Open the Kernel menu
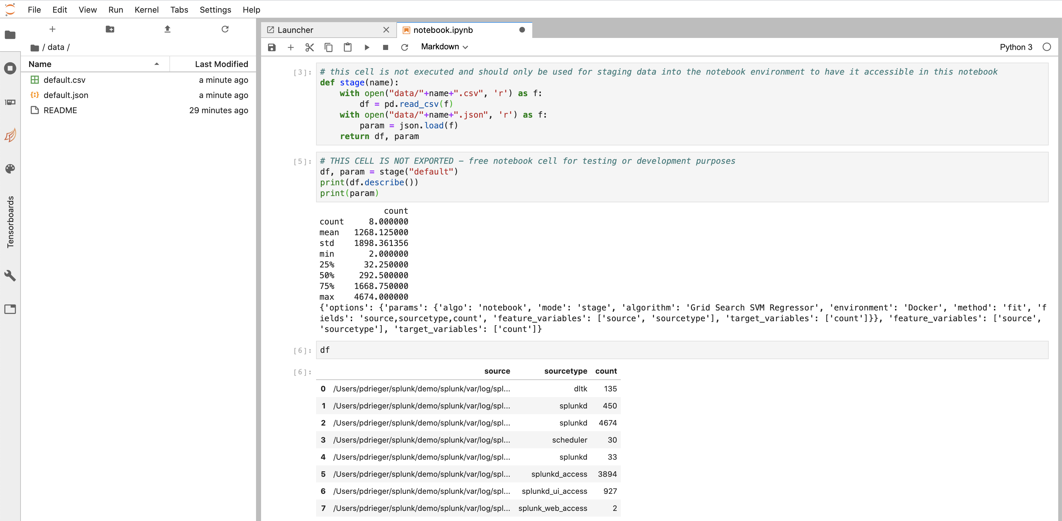This screenshot has height=521, width=1062. tap(146, 9)
